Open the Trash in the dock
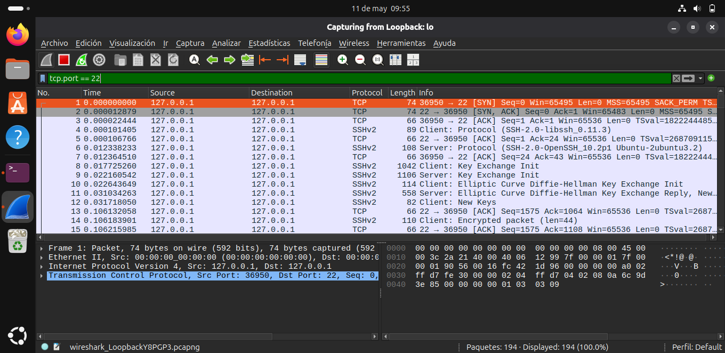 pos(18,242)
